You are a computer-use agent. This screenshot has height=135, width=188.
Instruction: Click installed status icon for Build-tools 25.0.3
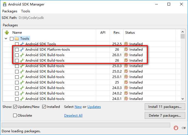(126, 66)
